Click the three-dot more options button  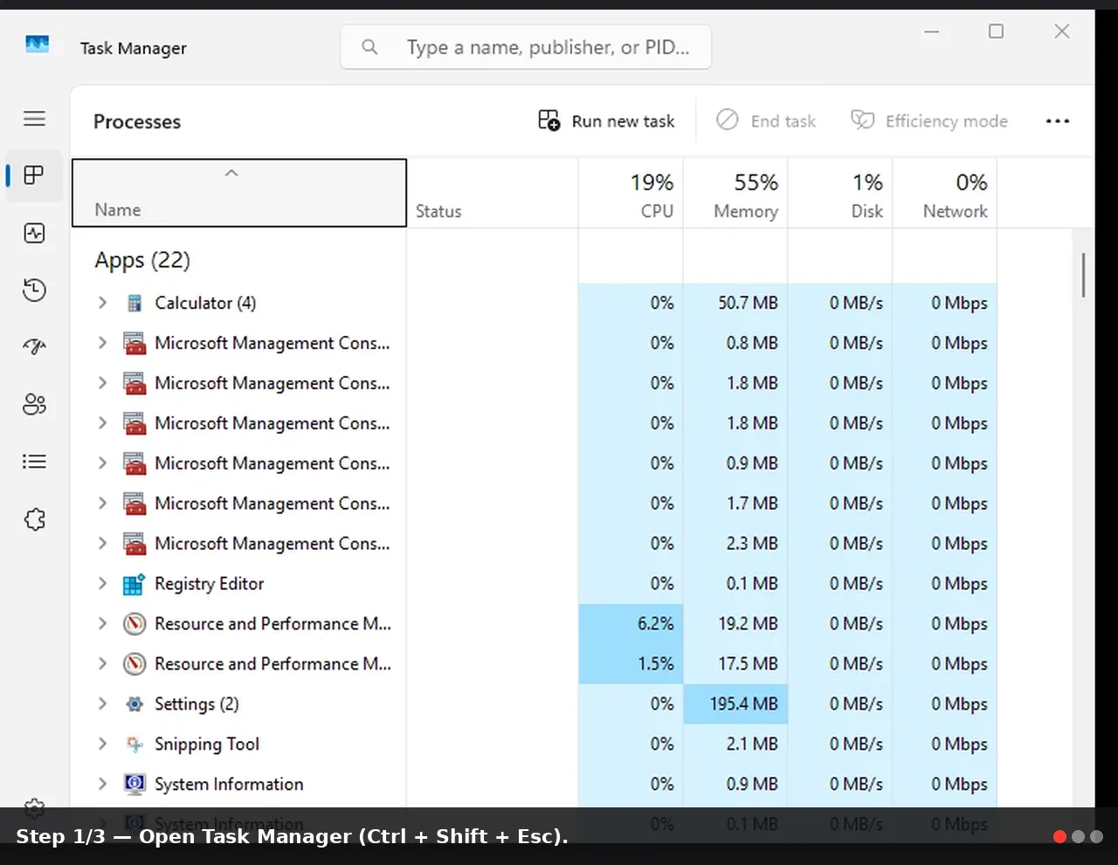coord(1057,121)
